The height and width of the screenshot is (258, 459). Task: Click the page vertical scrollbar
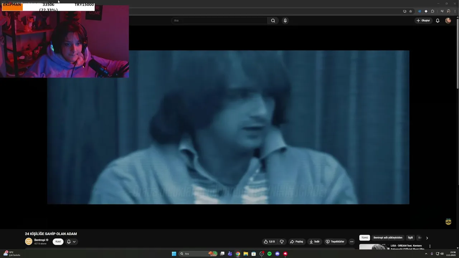(457, 54)
